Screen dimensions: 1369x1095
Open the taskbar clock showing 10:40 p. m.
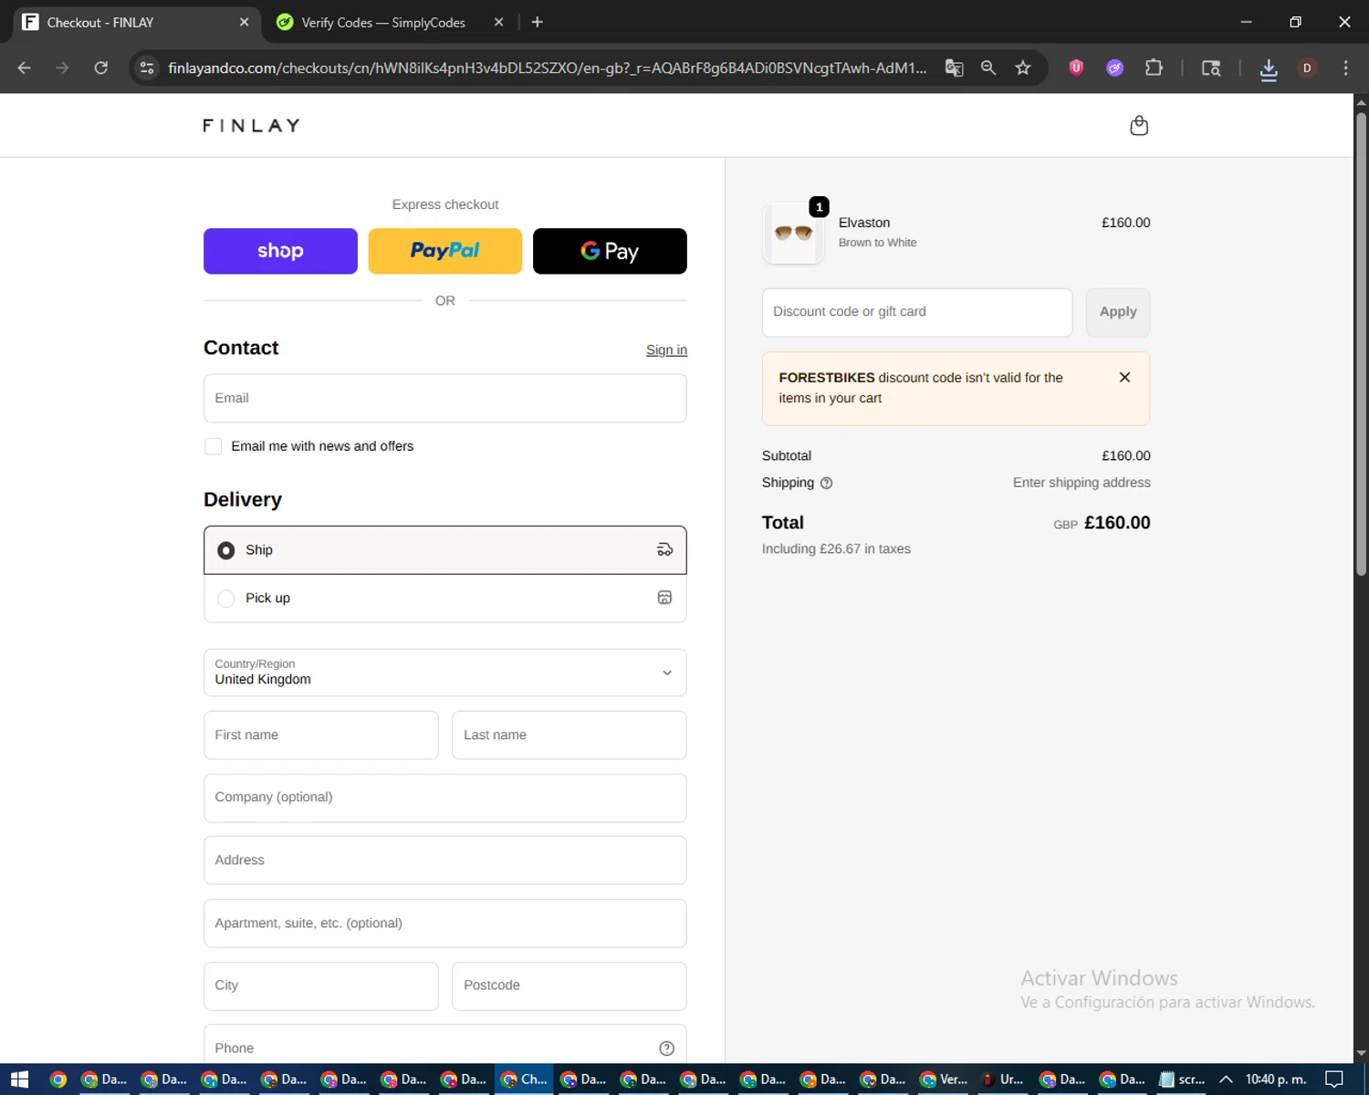point(1278,1079)
